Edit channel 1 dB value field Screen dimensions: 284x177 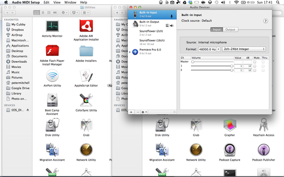(248, 66)
